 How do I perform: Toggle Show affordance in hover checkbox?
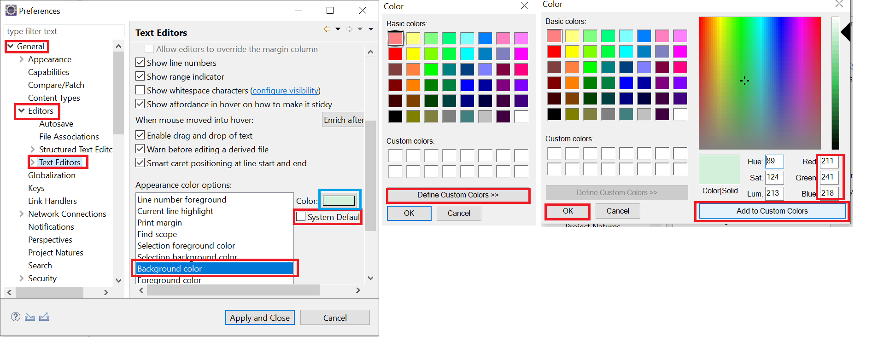coord(140,104)
